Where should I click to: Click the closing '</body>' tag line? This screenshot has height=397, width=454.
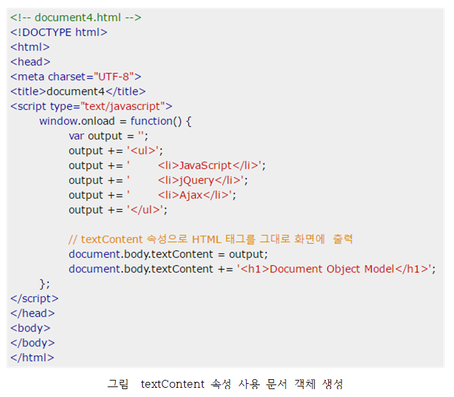click(x=33, y=343)
